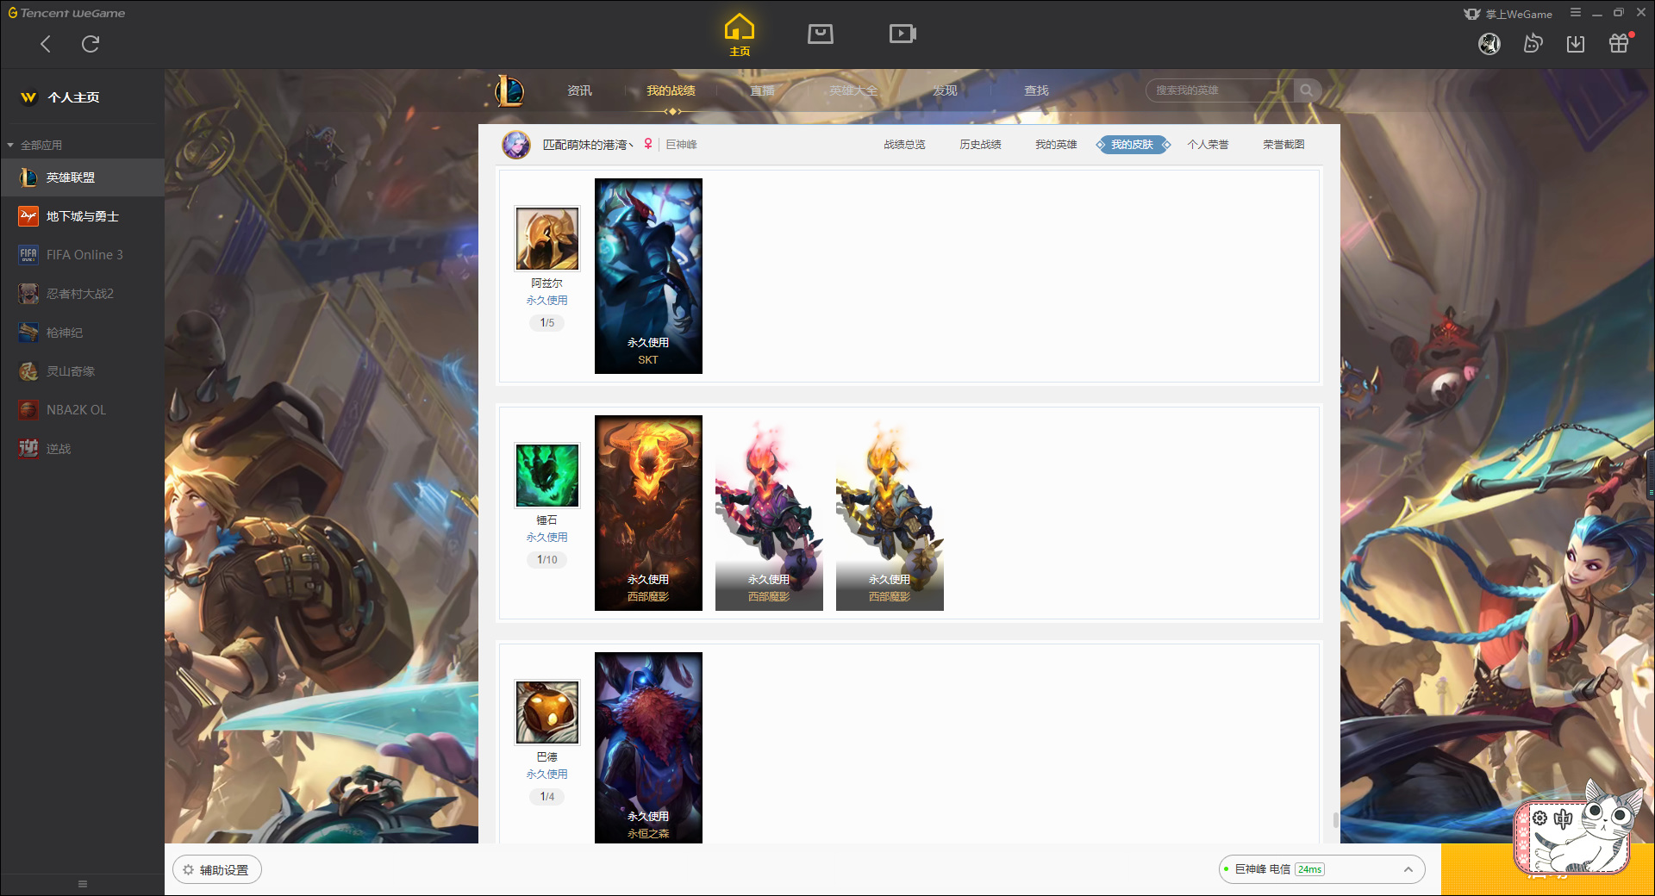This screenshot has width=1655, height=896.
Task: Open the SKT Azir skin card
Action: (648, 276)
